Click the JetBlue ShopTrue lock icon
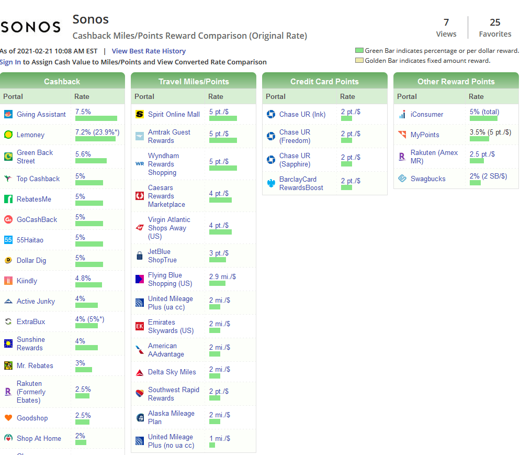The height and width of the screenshot is (455, 520). coord(140,256)
